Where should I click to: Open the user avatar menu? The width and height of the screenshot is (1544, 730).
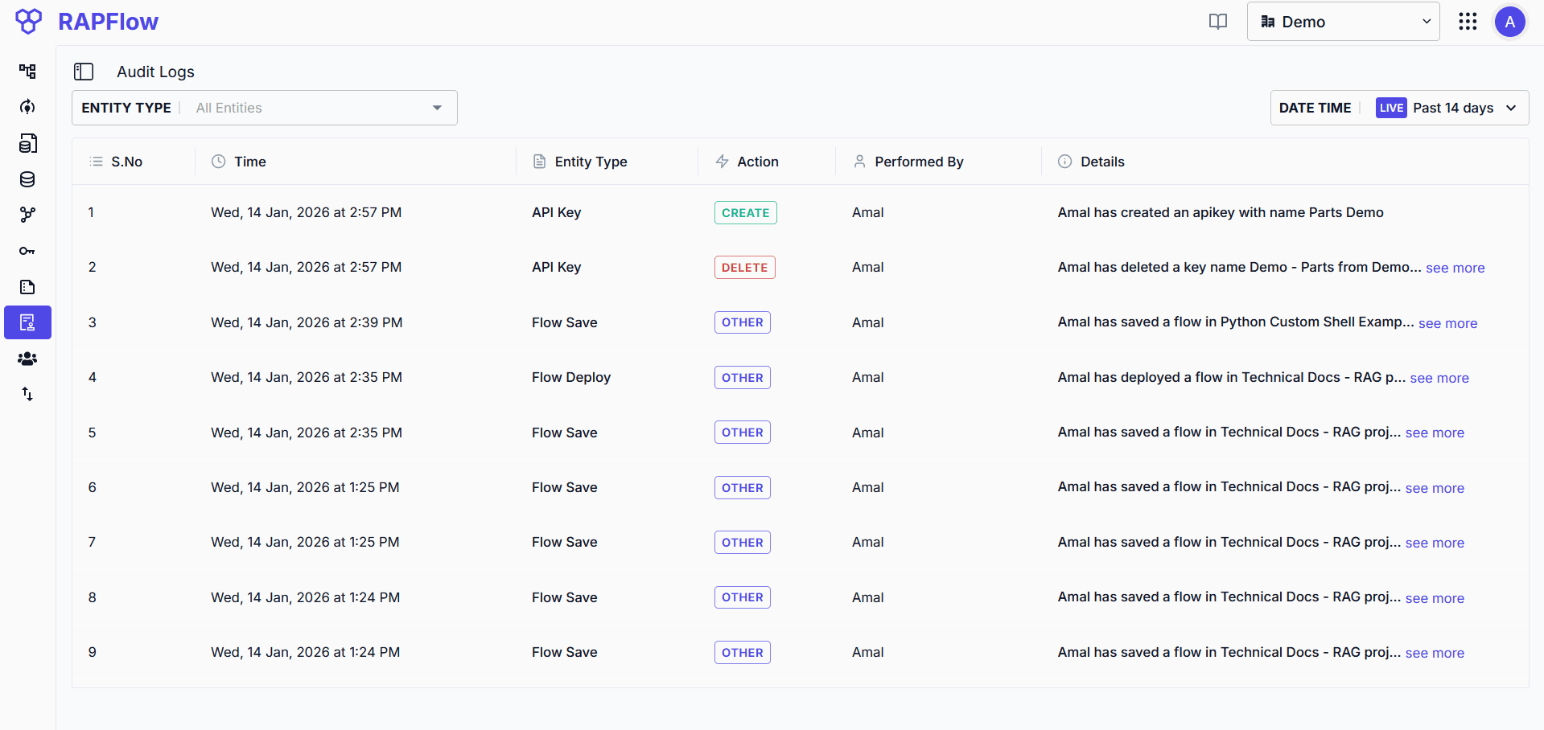coord(1509,22)
